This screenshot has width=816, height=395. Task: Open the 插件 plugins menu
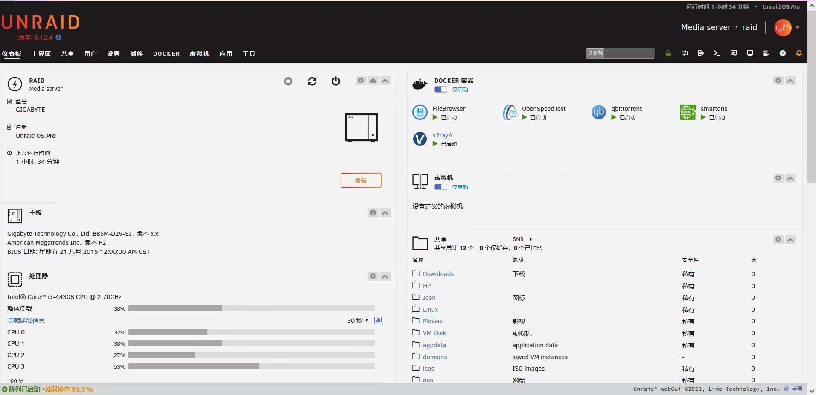136,54
